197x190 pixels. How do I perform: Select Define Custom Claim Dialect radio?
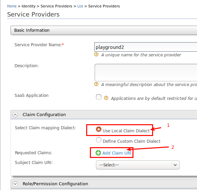[99, 140]
